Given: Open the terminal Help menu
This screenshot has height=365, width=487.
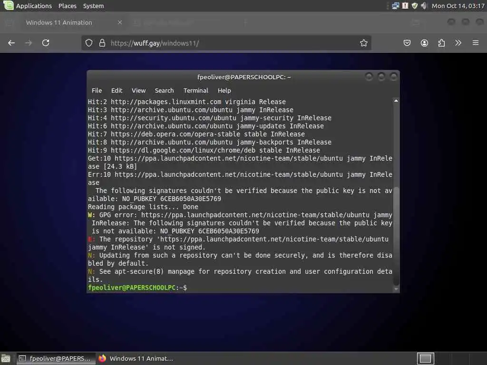Looking at the screenshot, I should click(x=224, y=91).
